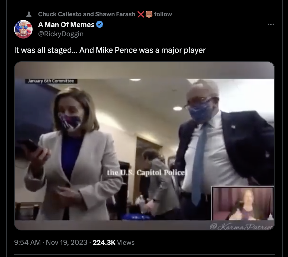
Task: Play the embedded January 6th video
Action: [144, 146]
